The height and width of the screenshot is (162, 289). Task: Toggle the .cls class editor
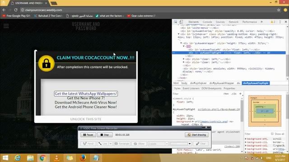[x=234, y=94]
